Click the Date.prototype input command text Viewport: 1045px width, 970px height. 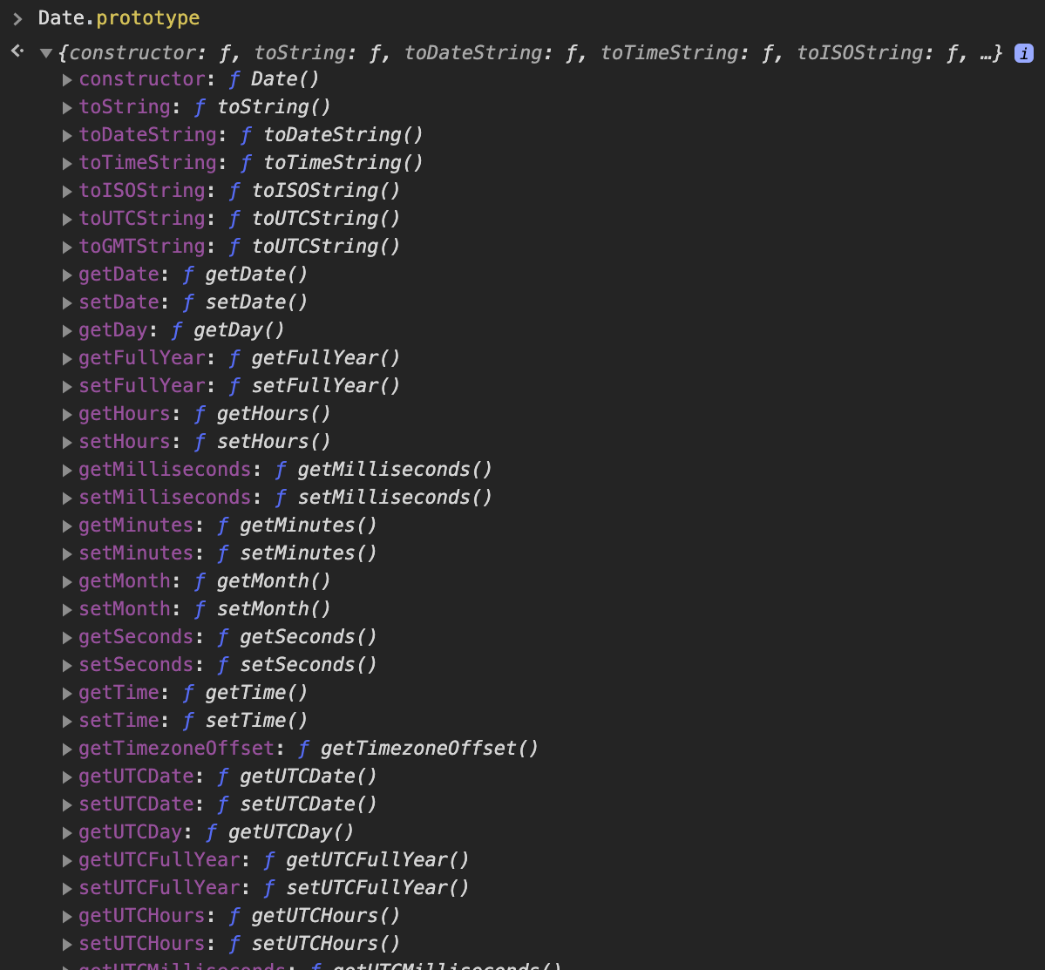click(119, 18)
